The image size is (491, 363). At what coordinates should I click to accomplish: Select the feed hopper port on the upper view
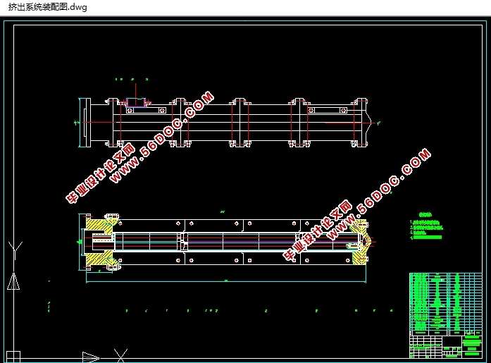pyautogui.click(x=136, y=102)
